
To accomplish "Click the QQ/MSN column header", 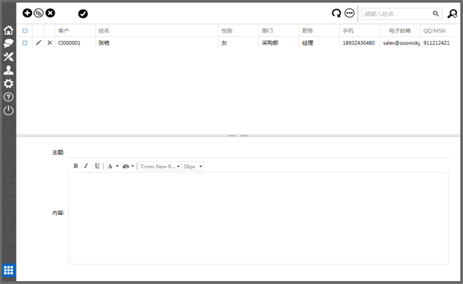I will pyautogui.click(x=434, y=30).
